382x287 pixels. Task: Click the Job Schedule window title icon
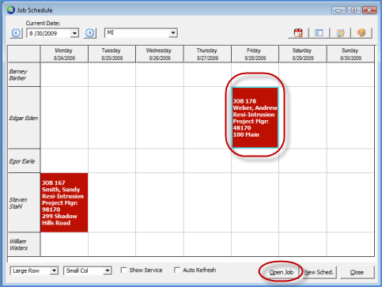[11, 10]
